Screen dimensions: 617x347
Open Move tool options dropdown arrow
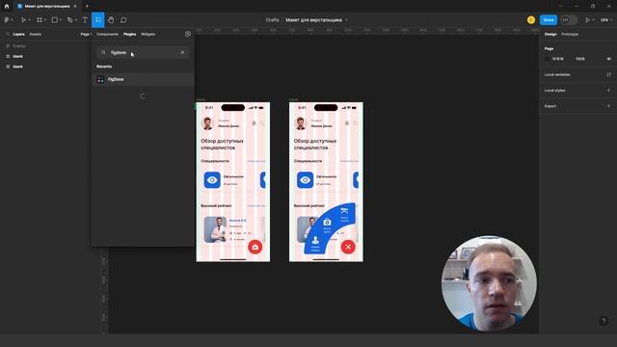[x=29, y=20]
